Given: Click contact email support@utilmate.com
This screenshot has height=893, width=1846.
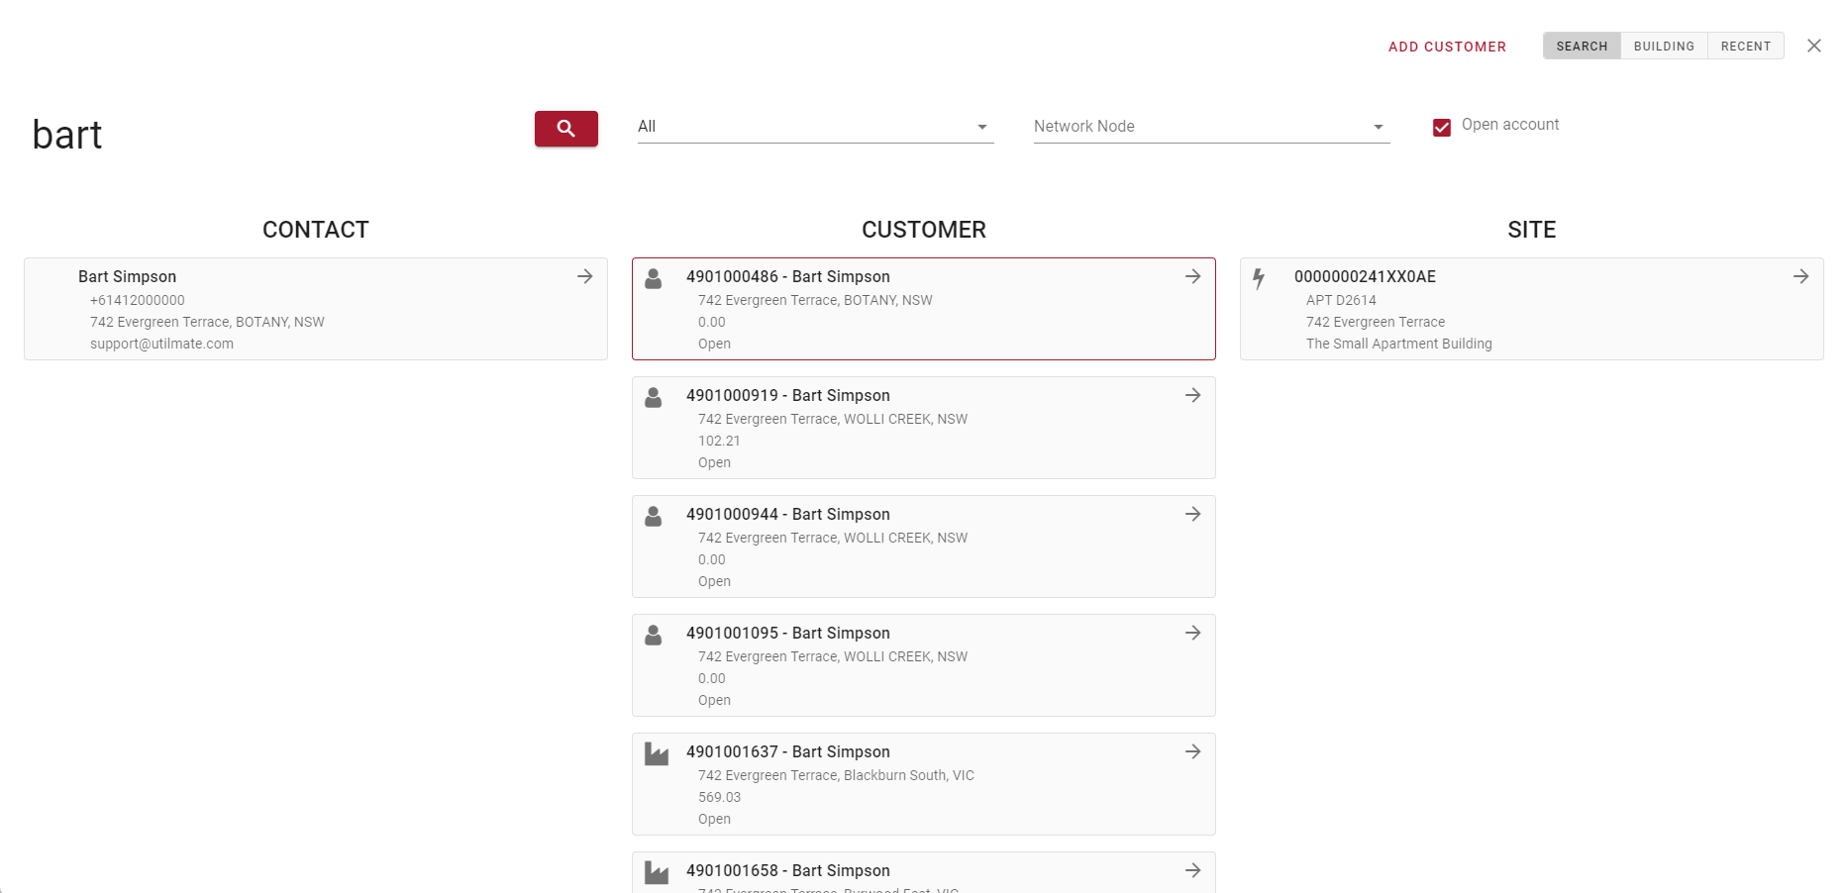Looking at the screenshot, I should click(x=161, y=344).
